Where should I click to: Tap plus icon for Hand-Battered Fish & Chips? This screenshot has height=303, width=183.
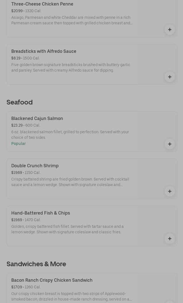[x=169, y=239]
